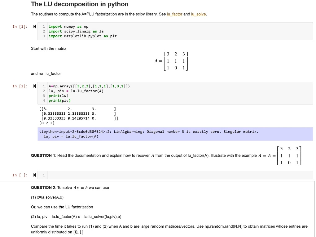Open the lu_factor documentation link
The width and height of the screenshot is (316, 237).
(x=174, y=14)
